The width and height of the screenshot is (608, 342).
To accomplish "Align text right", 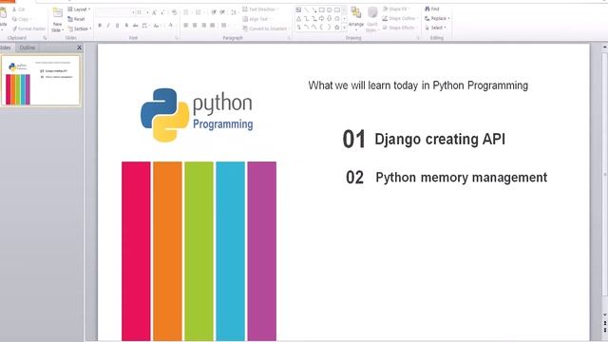I will 203,26.
